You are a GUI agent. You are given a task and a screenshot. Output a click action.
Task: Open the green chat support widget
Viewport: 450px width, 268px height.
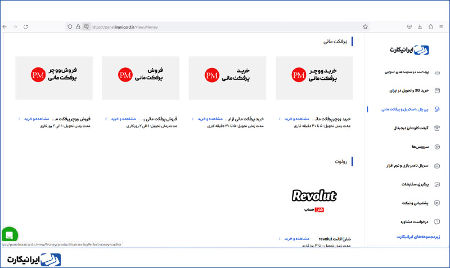(x=10, y=235)
